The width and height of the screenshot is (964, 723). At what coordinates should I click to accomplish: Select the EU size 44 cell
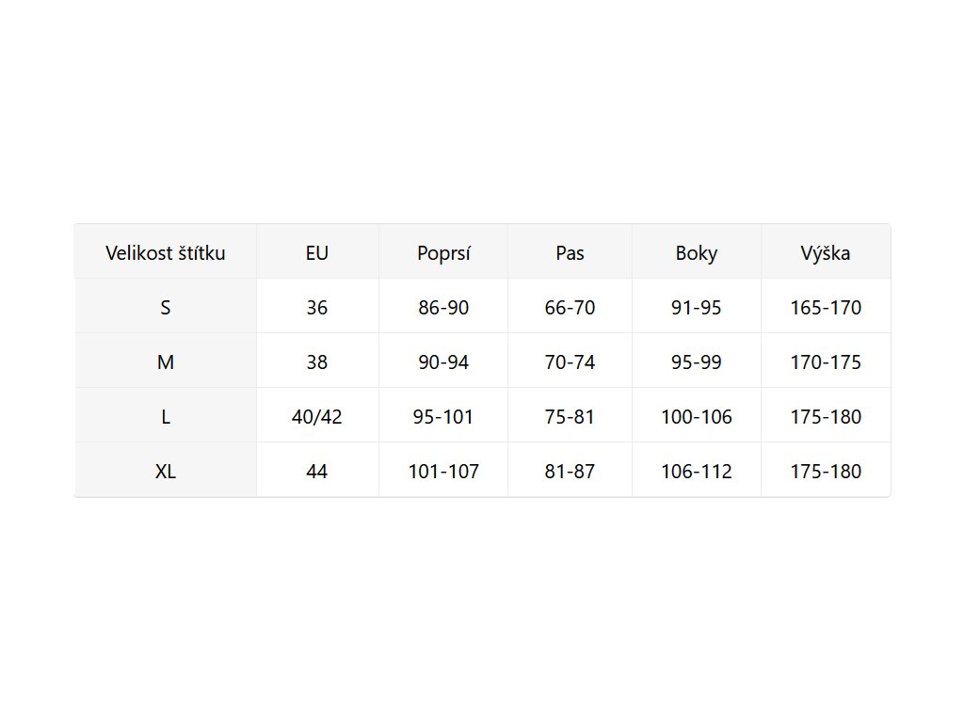[317, 471]
